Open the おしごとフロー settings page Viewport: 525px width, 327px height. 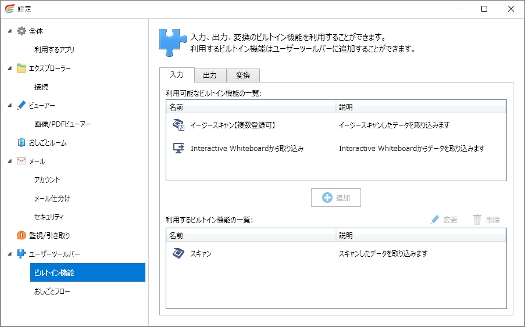click(52, 291)
